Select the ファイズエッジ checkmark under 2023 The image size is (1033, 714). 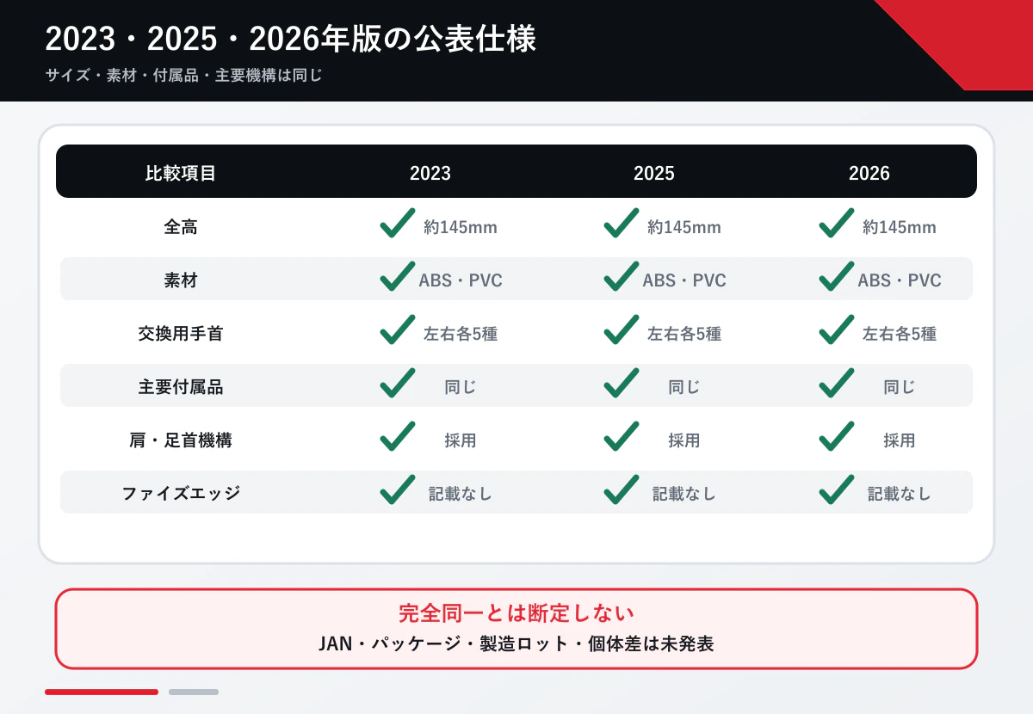pyautogui.click(x=398, y=489)
